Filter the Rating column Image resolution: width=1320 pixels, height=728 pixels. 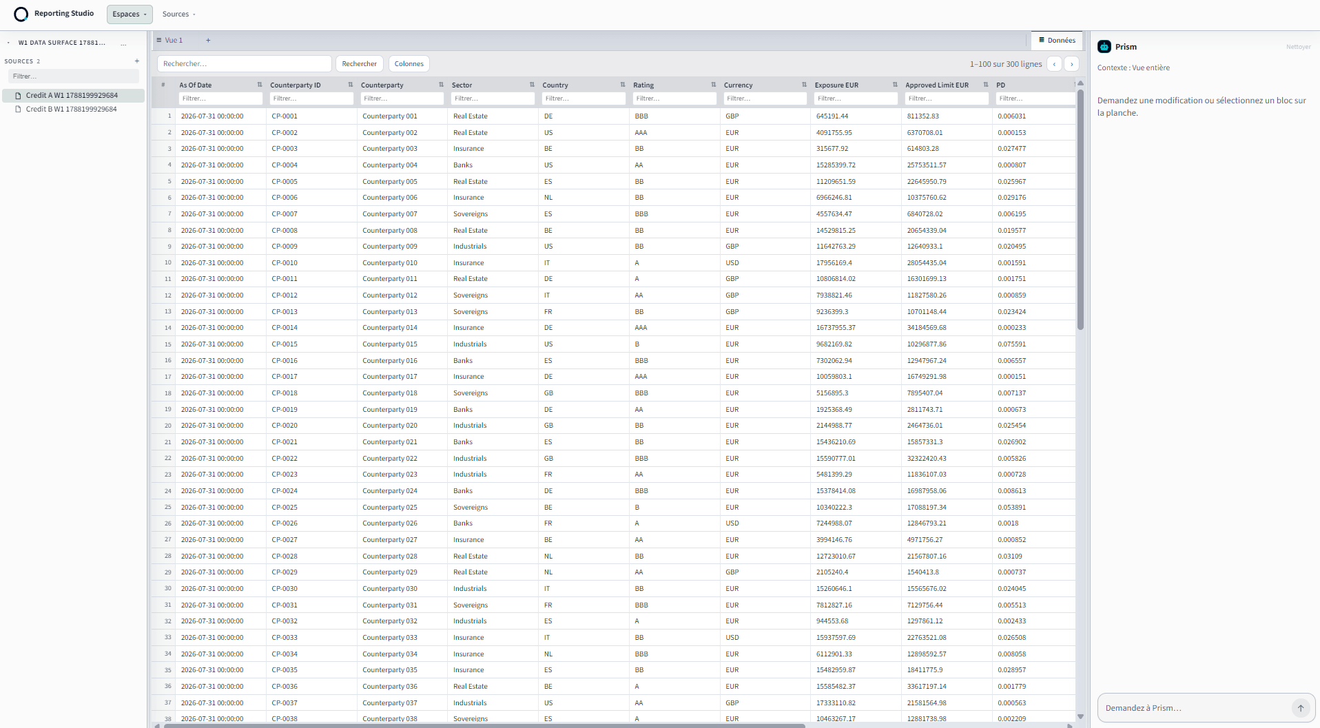[x=674, y=98]
